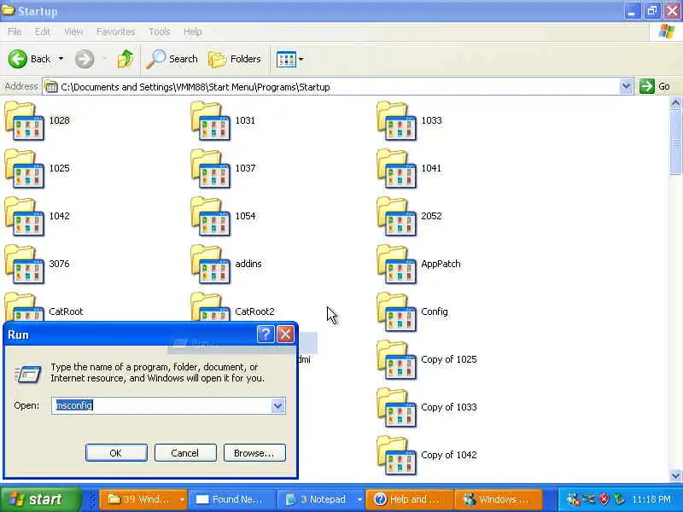Open Help and Support taskbar item
The width and height of the screenshot is (683, 512).
(410, 499)
